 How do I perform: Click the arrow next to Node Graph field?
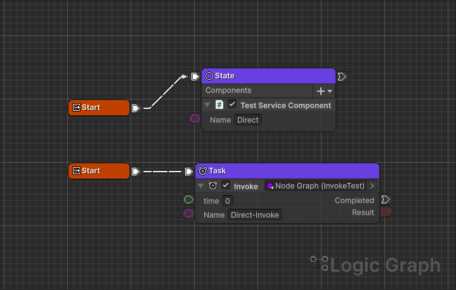(372, 186)
